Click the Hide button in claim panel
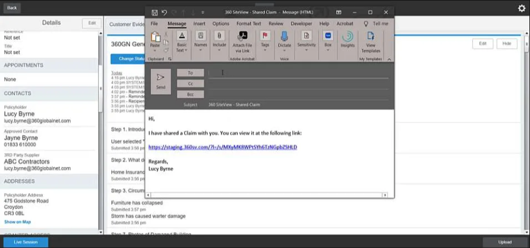Image resolution: width=530 pixels, height=248 pixels. pos(507,43)
